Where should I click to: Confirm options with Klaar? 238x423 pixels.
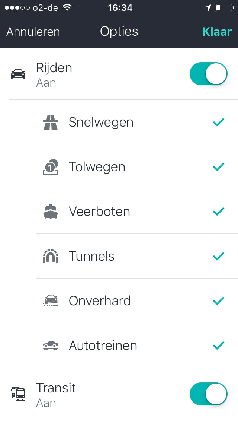pyautogui.click(x=217, y=32)
